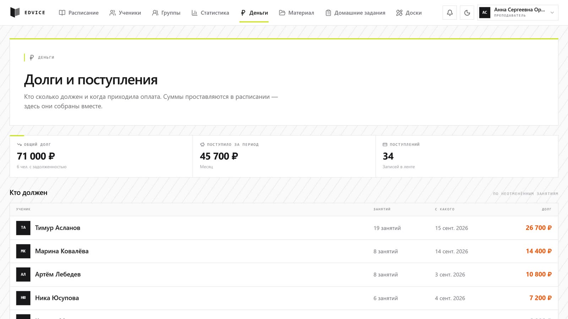
Task: Open the 45 700 ₽ income card
Action: [284, 156]
